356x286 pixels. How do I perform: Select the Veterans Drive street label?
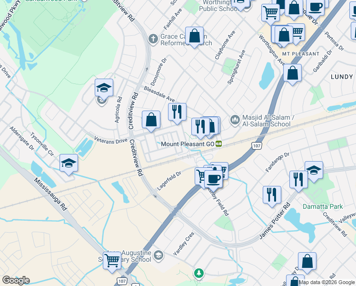click(111, 140)
